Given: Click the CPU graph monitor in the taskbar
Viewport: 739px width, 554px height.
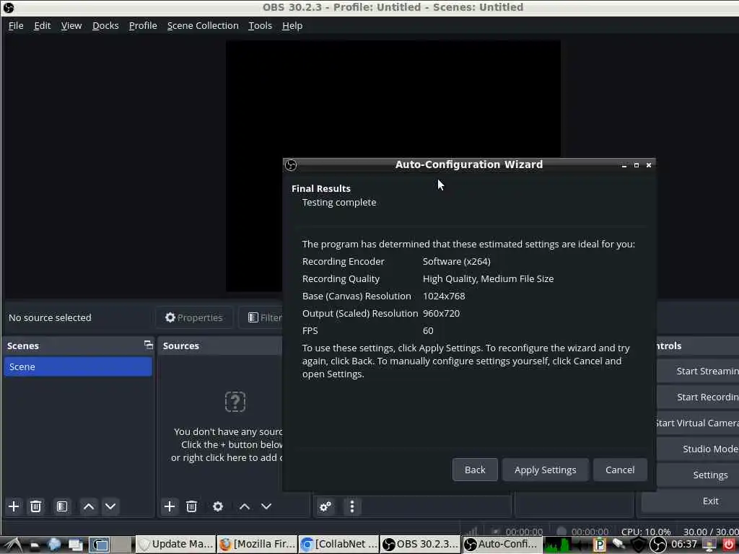Looking at the screenshot, I should click(x=557, y=545).
